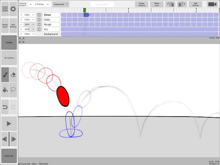Click the frame scrubber slider
Viewport: 220px width, 165px height.
[9, 139]
